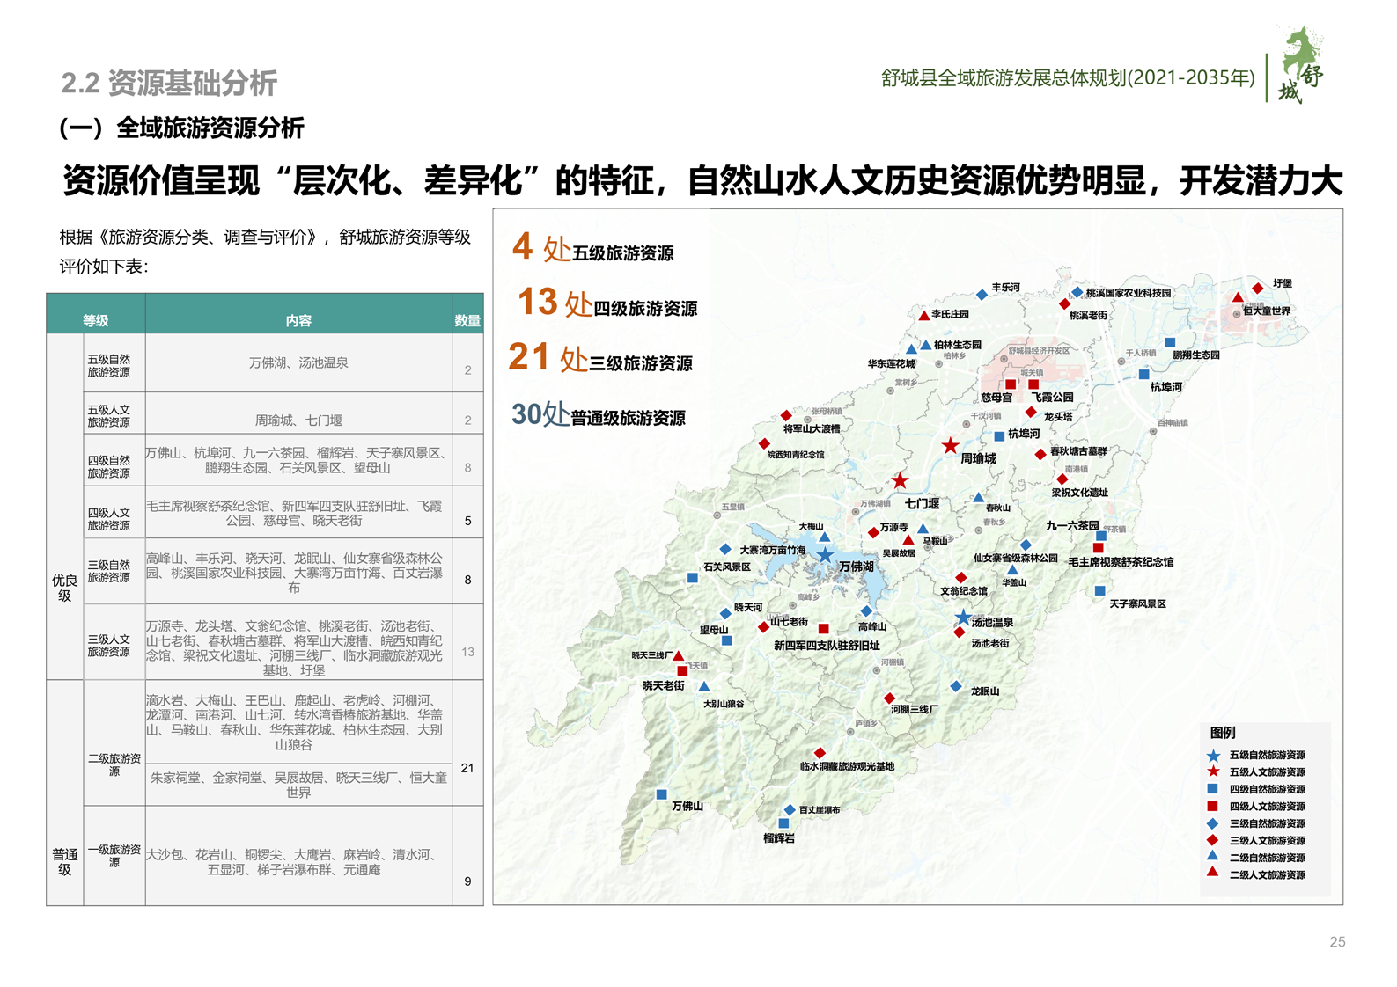
Task: Click the red star marker at 七门堰
Action: click(x=900, y=480)
